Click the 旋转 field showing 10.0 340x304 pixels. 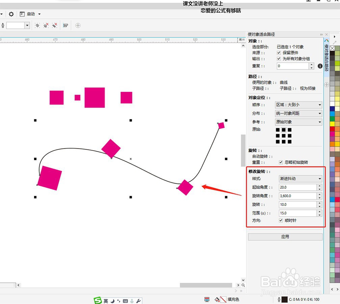coord(298,204)
